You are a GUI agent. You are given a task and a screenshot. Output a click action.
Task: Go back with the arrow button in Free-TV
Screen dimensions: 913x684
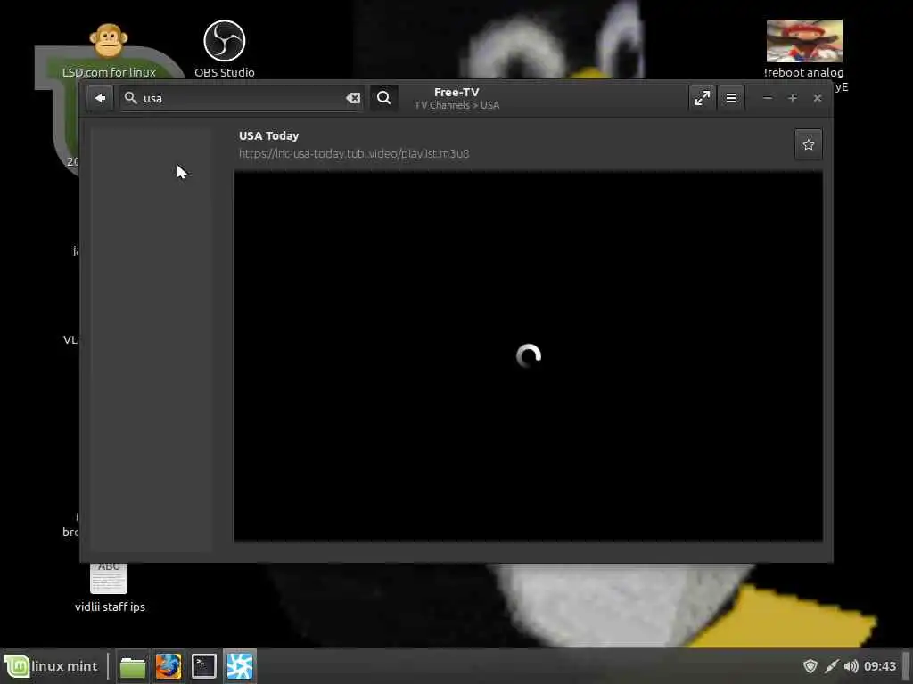click(x=100, y=98)
